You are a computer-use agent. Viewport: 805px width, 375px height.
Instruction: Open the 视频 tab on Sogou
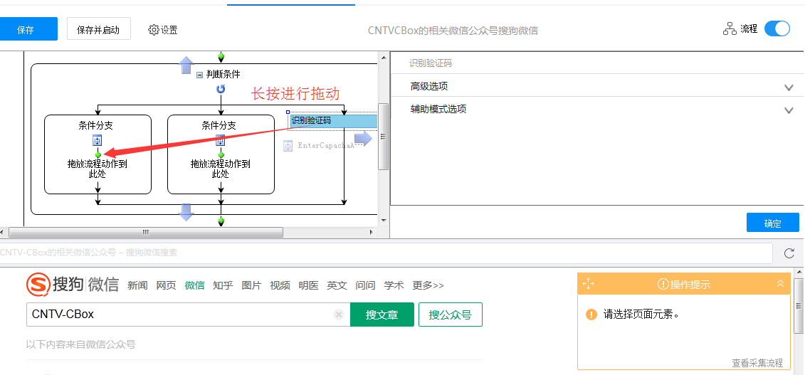pos(280,285)
